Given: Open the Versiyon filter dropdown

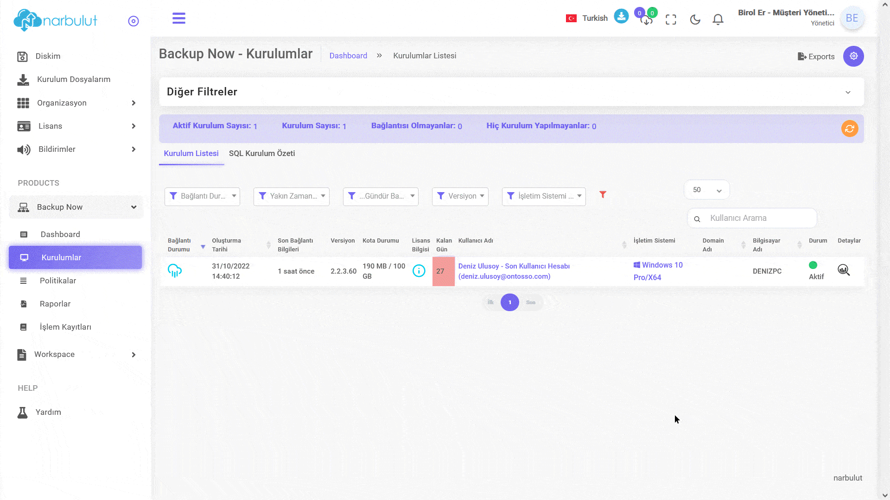Looking at the screenshot, I should 460,196.
